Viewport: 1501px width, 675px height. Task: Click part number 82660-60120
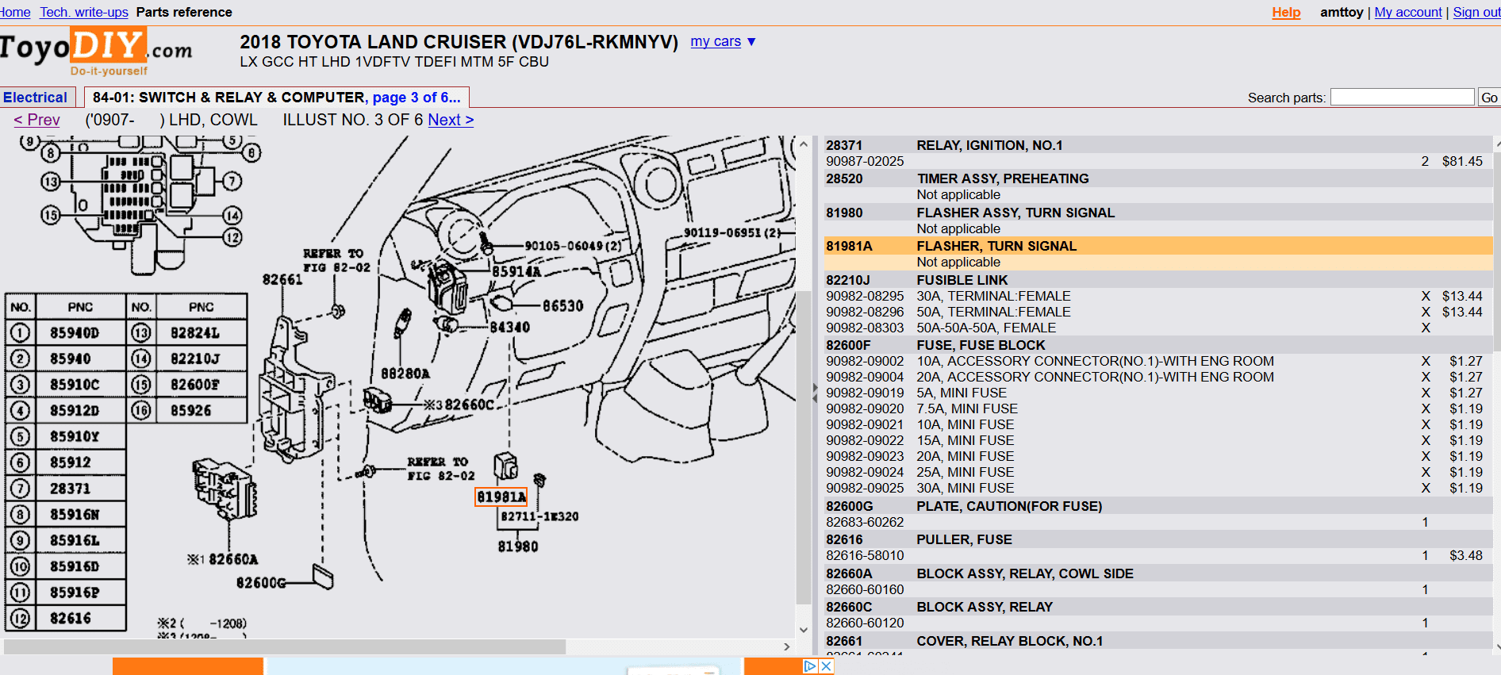(865, 623)
